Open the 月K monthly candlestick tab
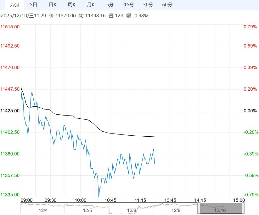Image resolution: width=259 pixels, height=215 pixels. pyautogui.click(x=91, y=5)
